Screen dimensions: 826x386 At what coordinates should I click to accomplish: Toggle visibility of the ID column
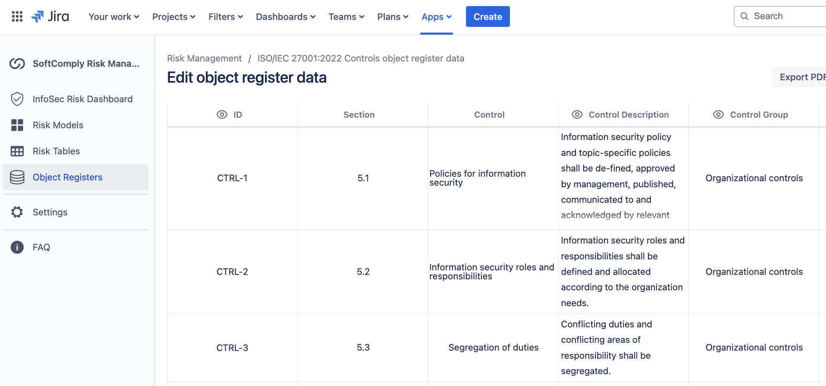(221, 114)
